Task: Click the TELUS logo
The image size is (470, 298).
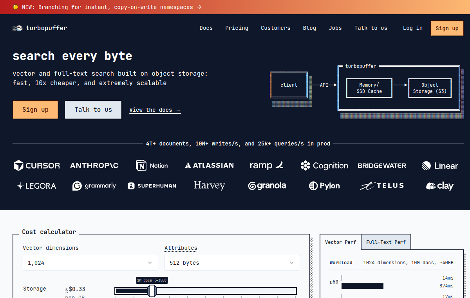Action: [x=382, y=186]
